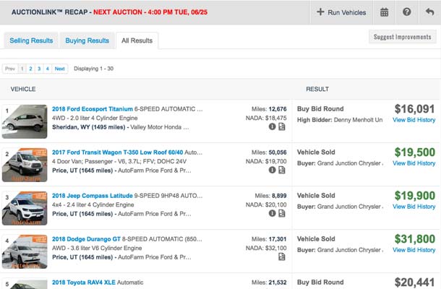Screen dimensions: 441x289
Task: Switch to the Buying Results tab
Action: (x=87, y=40)
